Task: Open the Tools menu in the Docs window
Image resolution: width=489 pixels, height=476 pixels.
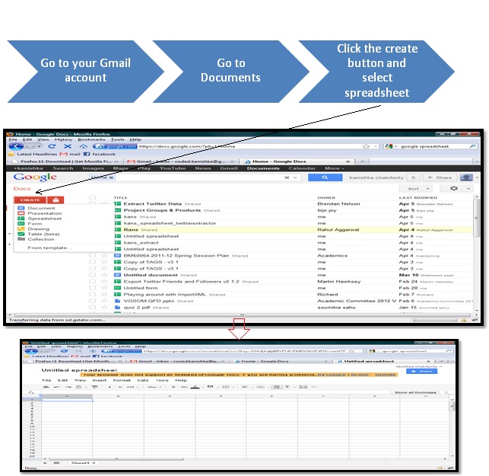Action: [x=117, y=139]
